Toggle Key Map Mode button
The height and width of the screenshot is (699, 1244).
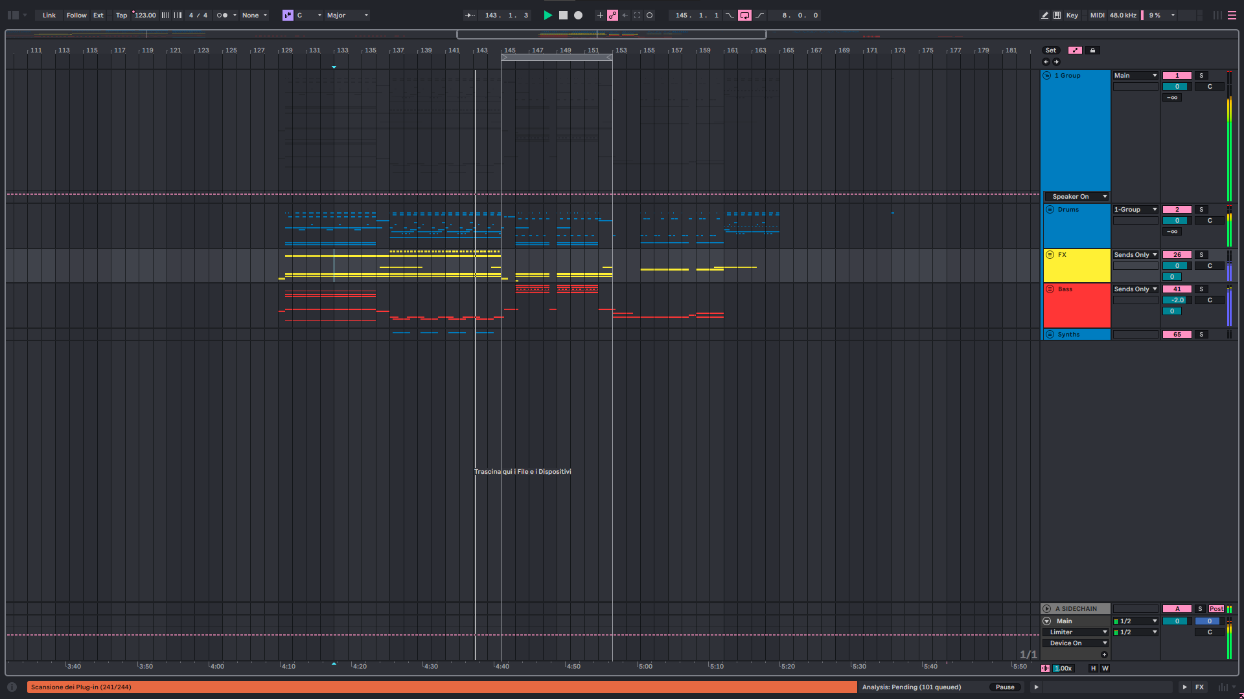(x=1072, y=15)
